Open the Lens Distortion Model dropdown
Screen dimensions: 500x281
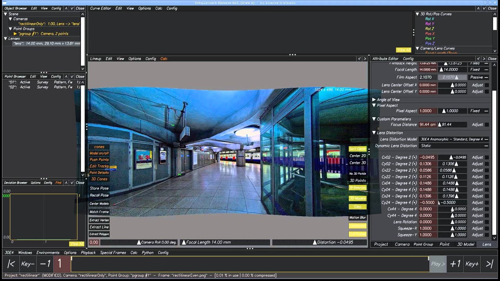pos(454,139)
